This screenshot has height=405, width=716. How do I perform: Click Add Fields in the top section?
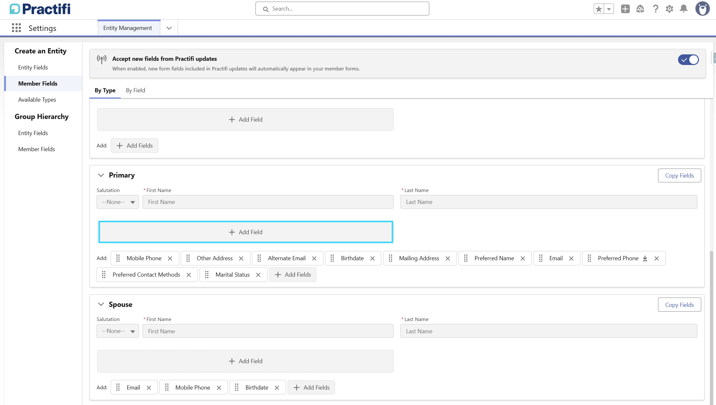point(135,146)
